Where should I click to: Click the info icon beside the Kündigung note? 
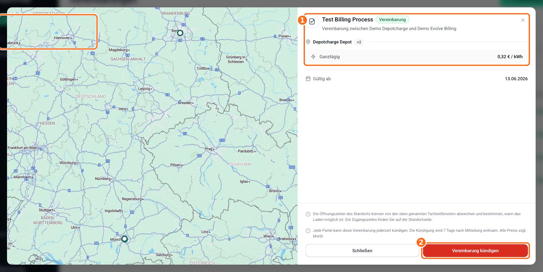coord(308,231)
